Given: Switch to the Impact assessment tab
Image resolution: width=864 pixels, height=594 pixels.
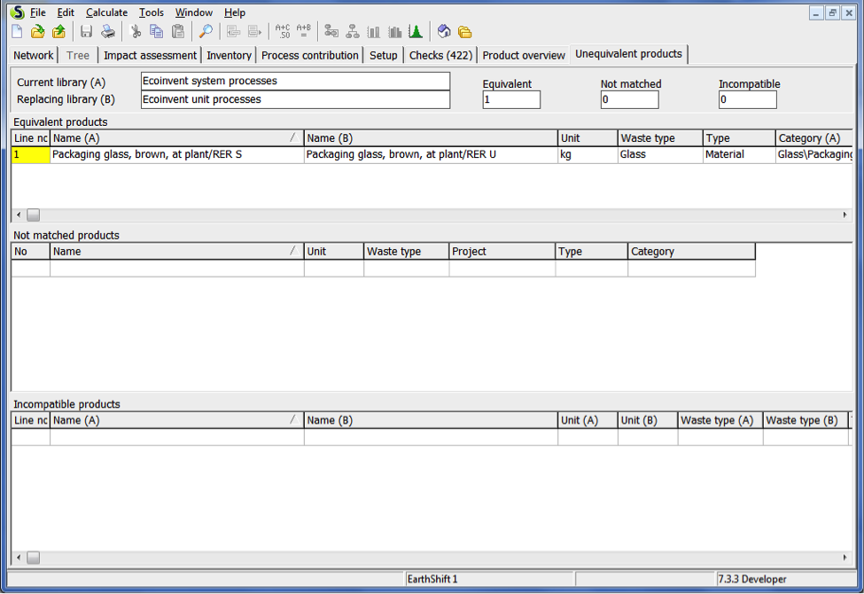Looking at the screenshot, I should 150,55.
